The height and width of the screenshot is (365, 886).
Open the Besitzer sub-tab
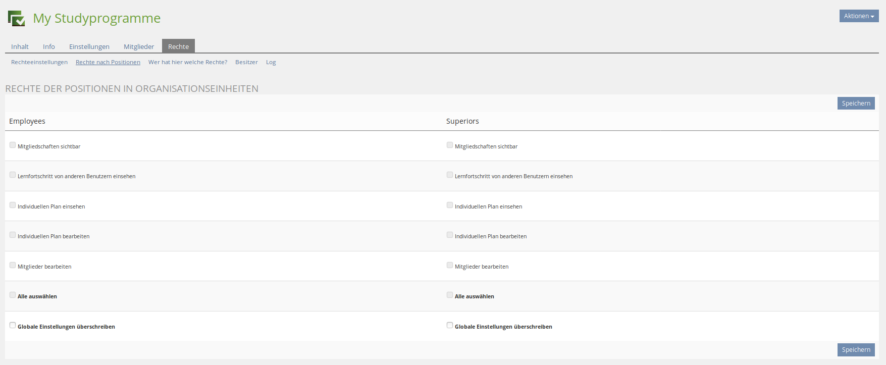(x=246, y=62)
